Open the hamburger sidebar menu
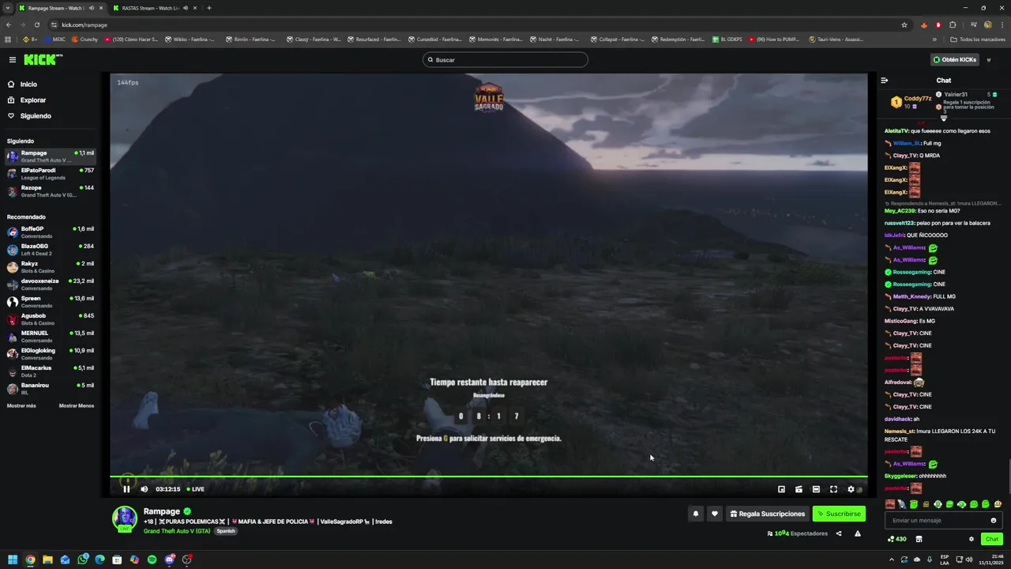 pos(13,60)
